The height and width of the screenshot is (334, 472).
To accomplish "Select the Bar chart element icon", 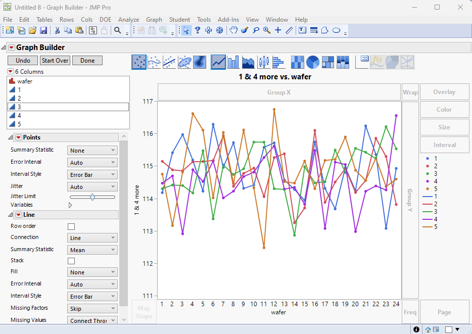I will click(233, 62).
